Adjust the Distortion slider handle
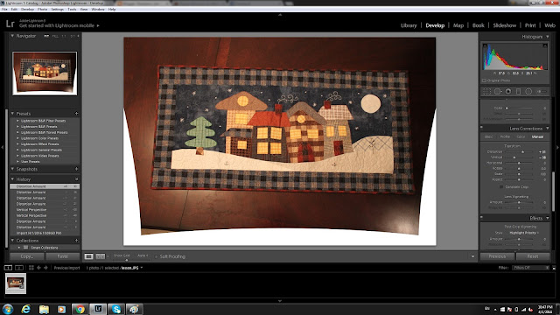This screenshot has height=315, width=560. click(x=523, y=151)
